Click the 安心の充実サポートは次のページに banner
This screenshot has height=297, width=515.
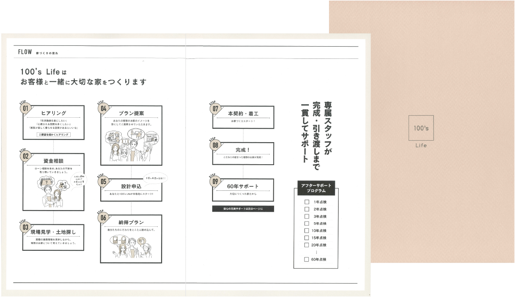pyautogui.click(x=243, y=209)
